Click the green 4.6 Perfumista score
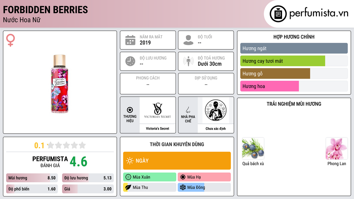 tap(78, 162)
